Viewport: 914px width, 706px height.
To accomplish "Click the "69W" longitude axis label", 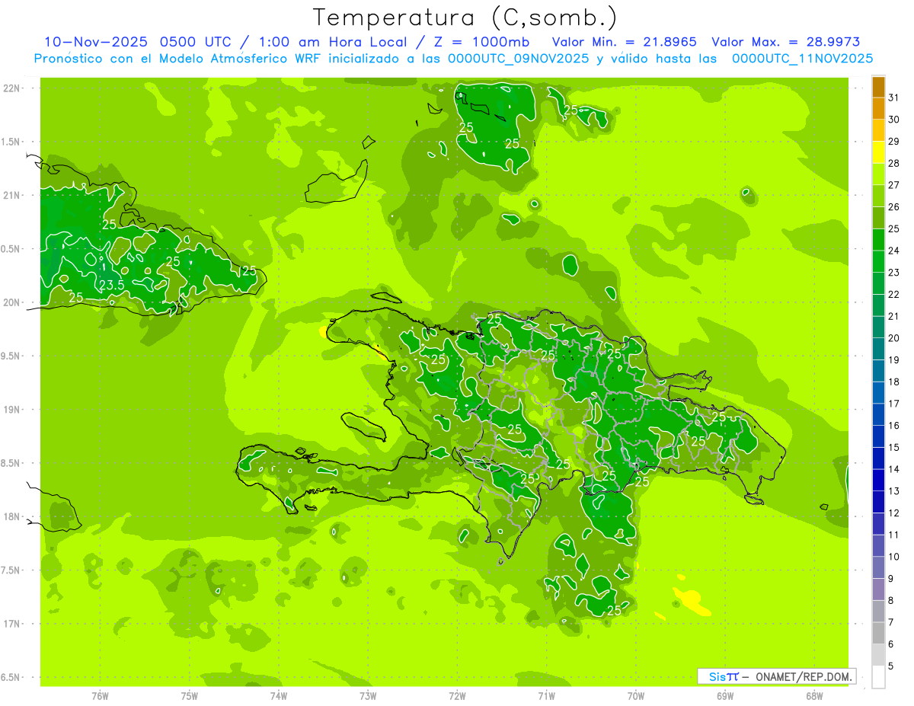I will [x=725, y=696].
